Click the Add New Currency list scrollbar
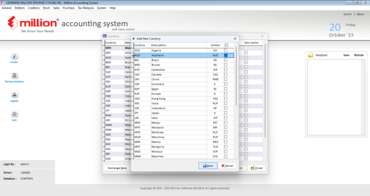Screen dimensions: 370x196 click(236, 76)
